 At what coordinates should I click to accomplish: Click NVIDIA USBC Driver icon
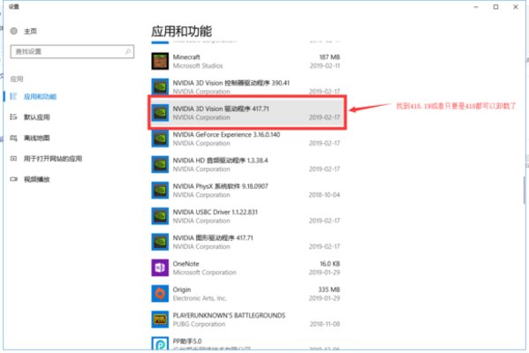point(160,216)
